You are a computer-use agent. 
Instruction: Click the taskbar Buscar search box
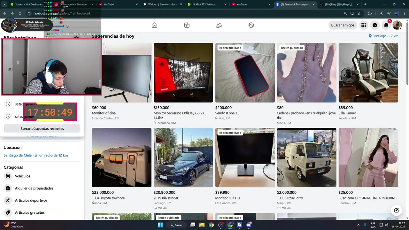pos(176,225)
